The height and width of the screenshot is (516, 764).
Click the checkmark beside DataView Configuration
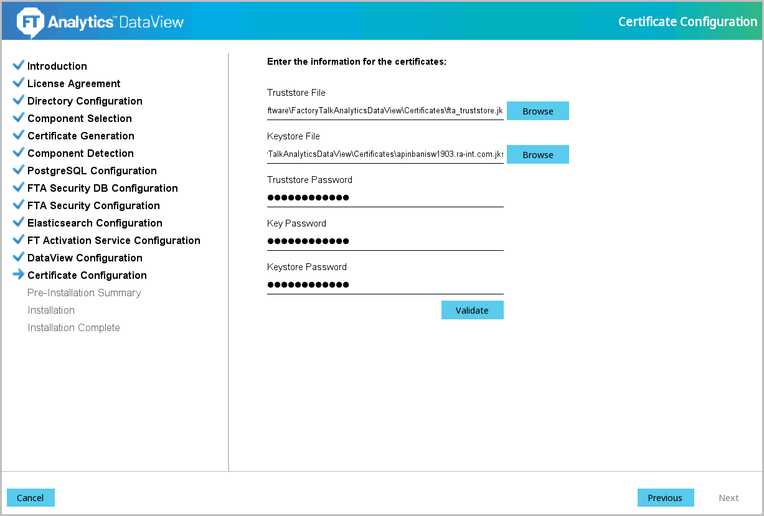coord(19,257)
